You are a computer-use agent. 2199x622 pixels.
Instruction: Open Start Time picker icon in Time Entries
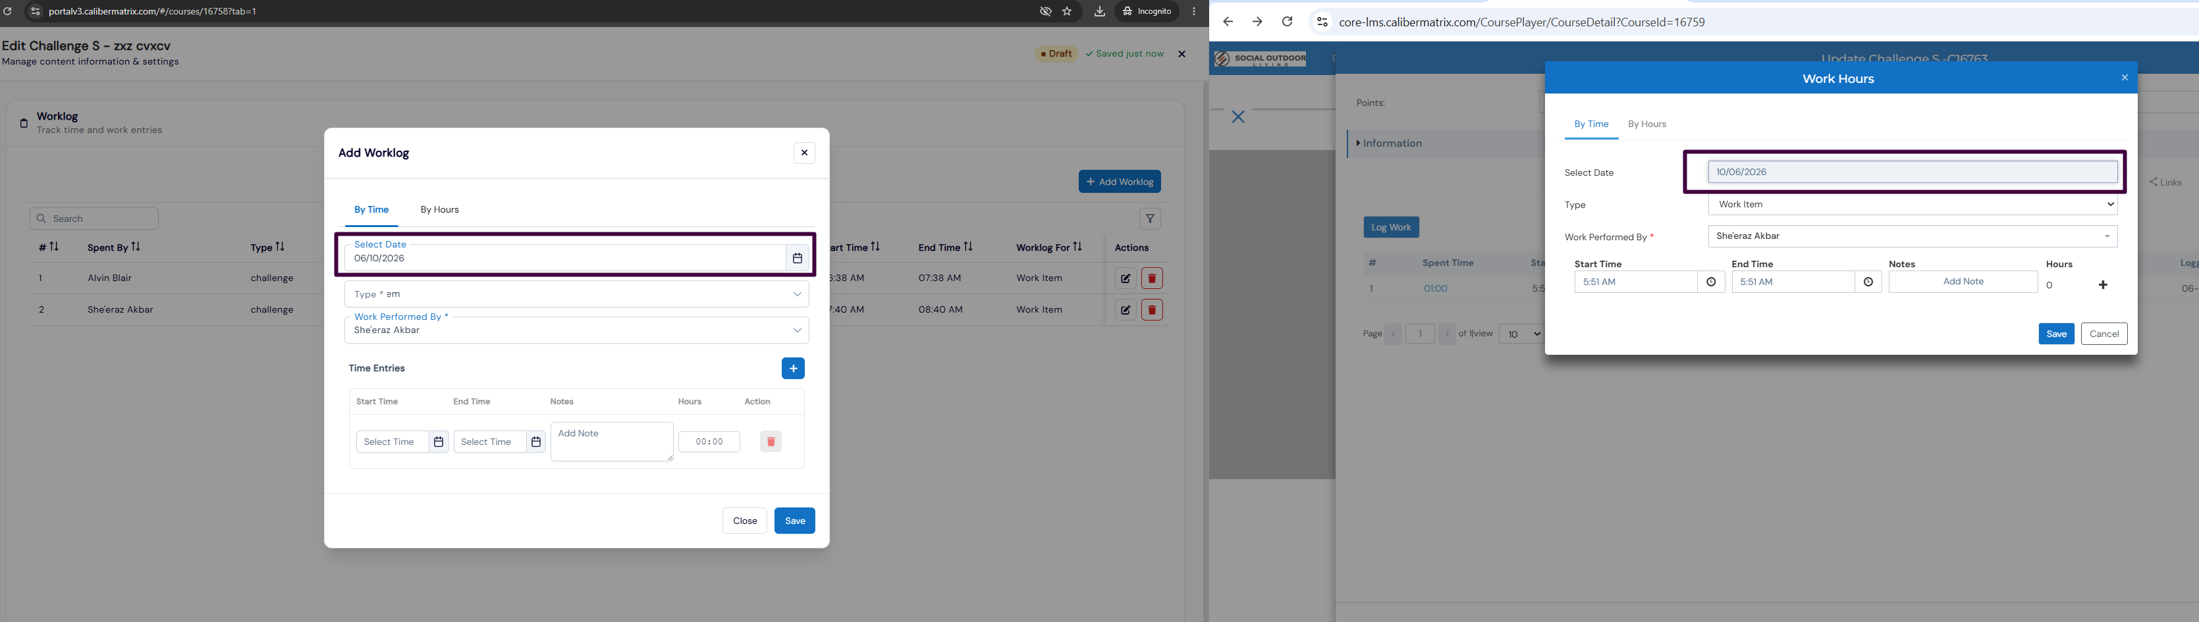pos(439,442)
